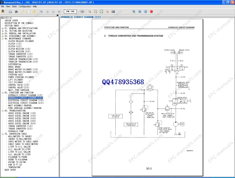Screen dimensions: 235x178
Task: Click the green fit-to-window icon
Action: point(101,11)
